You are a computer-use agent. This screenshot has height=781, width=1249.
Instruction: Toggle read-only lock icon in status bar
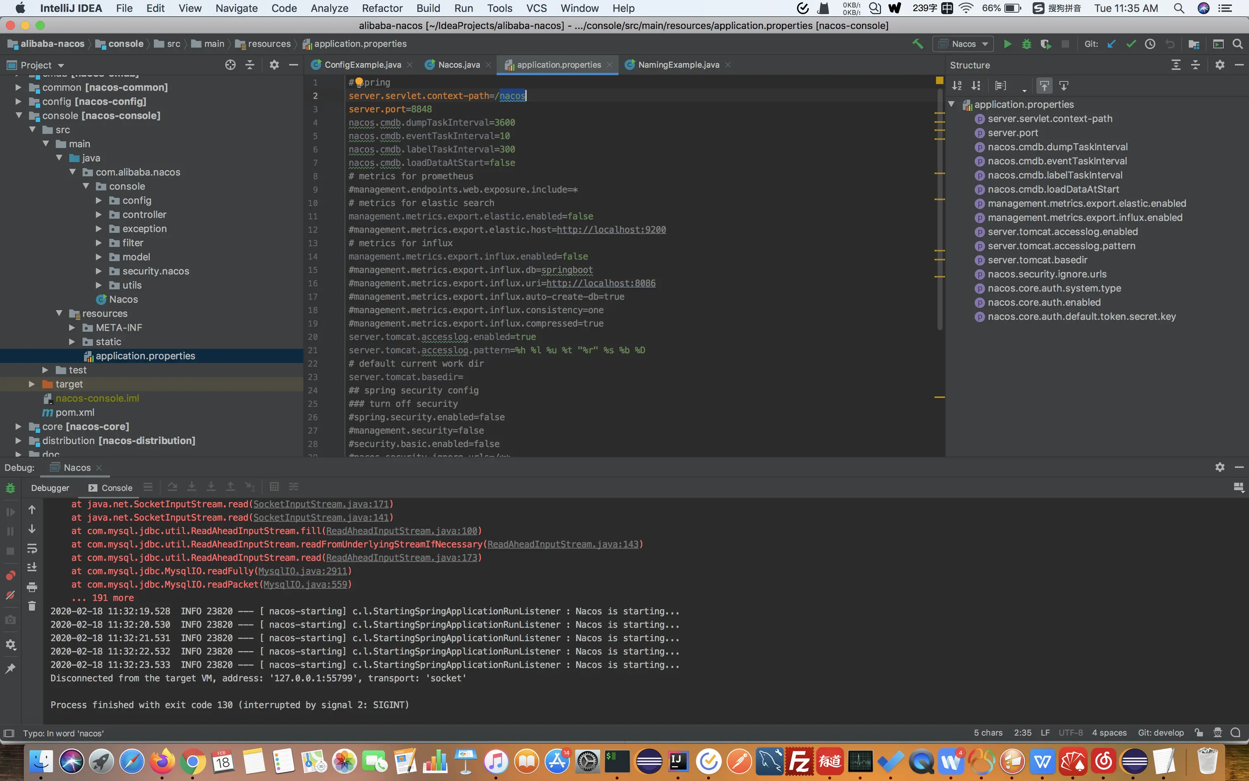coord(1199,732)
